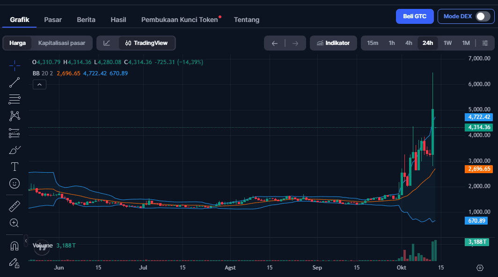The width and height of the screenshot is (498, 277).
Task: Toggle the magnet snap mode
Action: click(15, 246)
